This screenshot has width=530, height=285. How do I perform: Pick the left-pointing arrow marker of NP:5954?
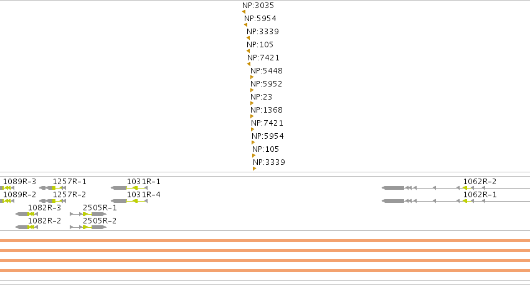246,25
